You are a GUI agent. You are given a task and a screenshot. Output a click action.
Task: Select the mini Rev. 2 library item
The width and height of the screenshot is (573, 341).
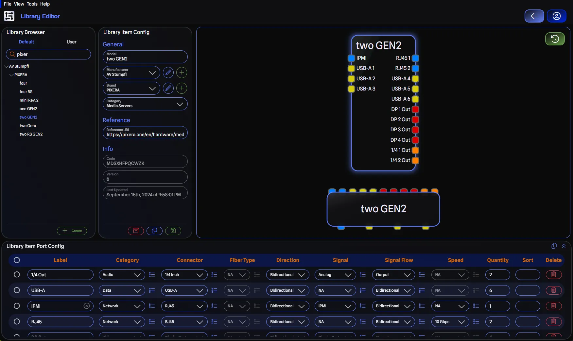29,100
